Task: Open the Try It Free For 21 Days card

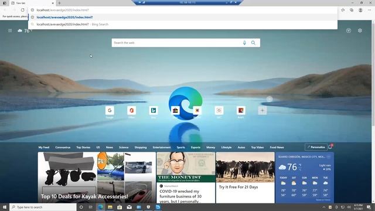Action: pos(245,178)
